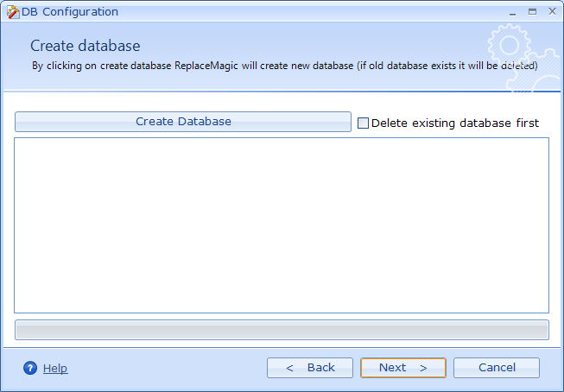Viewport: 564px width, 392px height.
Task: Click the ReplaceMagic app icon in title bar
Action: click(12, 12)
